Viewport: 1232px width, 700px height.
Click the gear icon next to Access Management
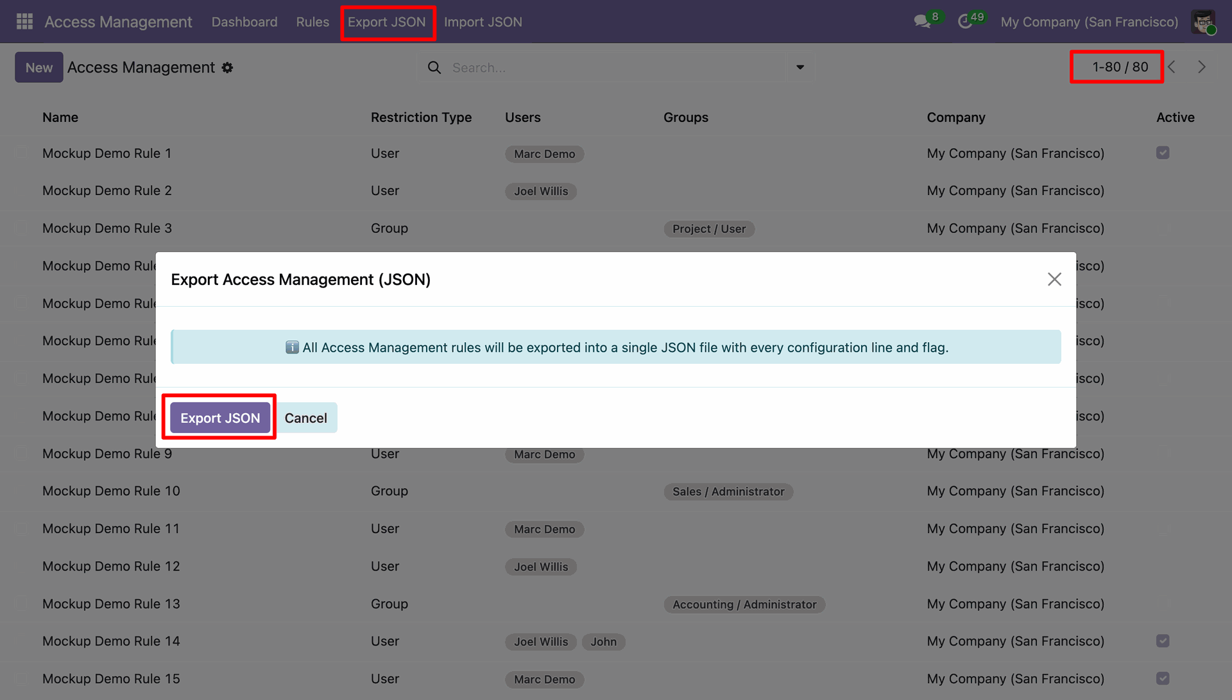click(x=227, y=67)
